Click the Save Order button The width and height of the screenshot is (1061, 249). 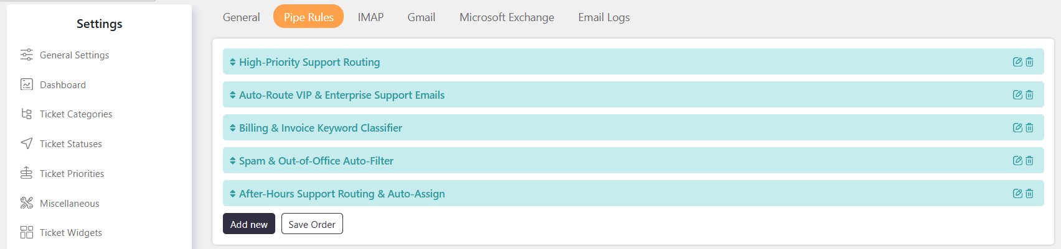pos(312,224)
